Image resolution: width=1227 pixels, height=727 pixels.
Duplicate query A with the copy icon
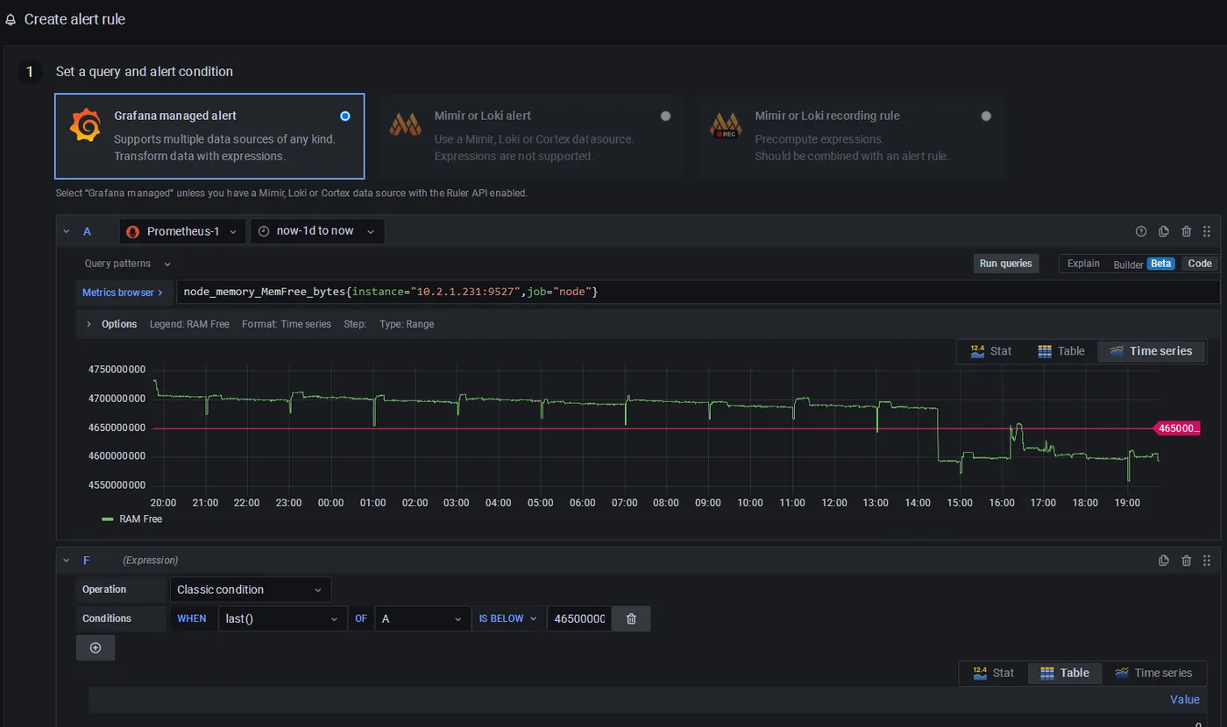[x=1164, y=231]
